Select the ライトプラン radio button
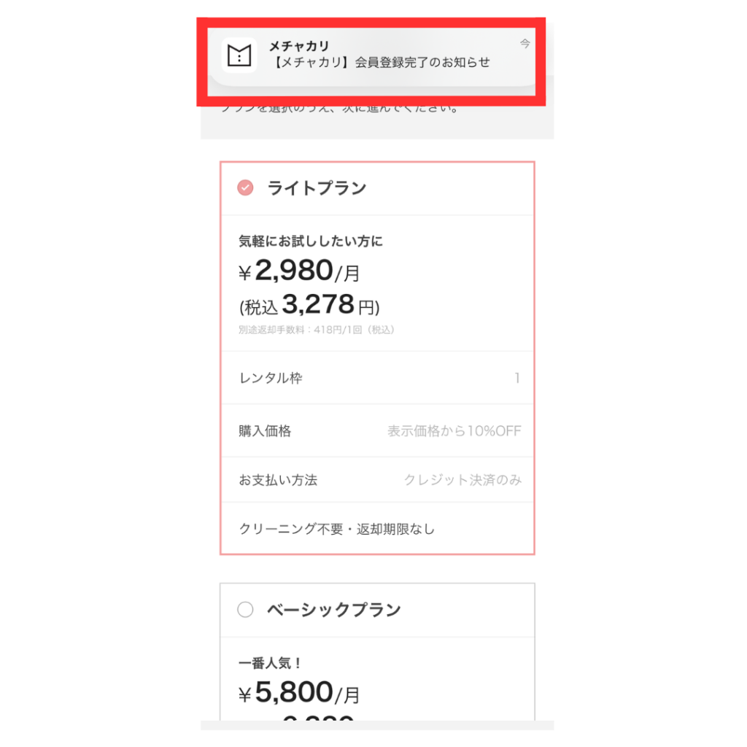The image size is (747, 747). pos(246,188)
